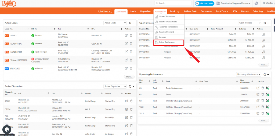Mark unit T001 oil filter change complete

pyautogui.click(x=267, y=107)
